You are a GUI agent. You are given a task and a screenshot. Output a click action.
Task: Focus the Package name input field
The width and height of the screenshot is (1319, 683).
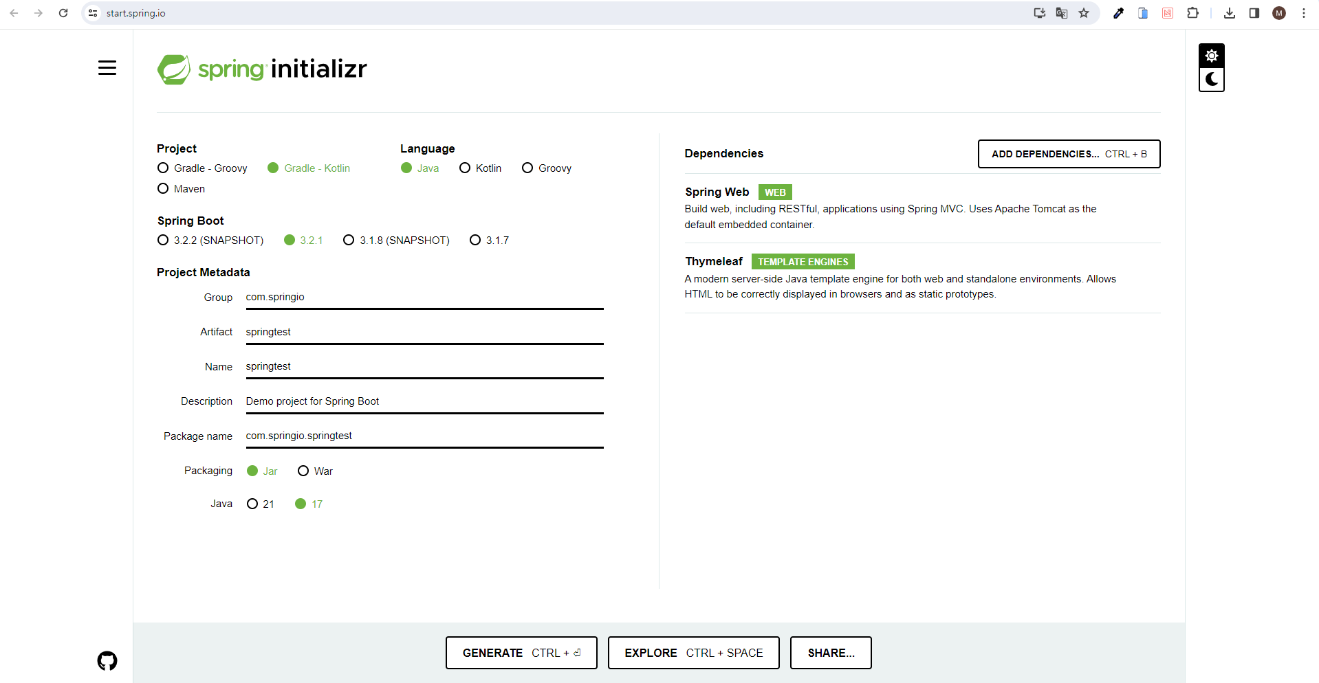tap(425, 436)
